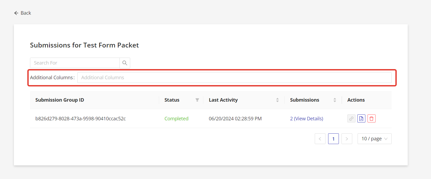Go to the previous page arrow
The height and width of the screenshot is (179, 431).
tap(320, 139)
